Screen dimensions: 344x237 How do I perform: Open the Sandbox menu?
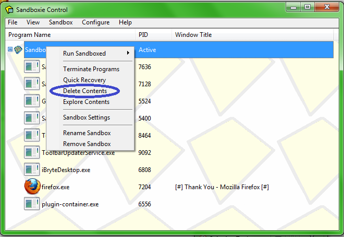click(x=61, y=22)
